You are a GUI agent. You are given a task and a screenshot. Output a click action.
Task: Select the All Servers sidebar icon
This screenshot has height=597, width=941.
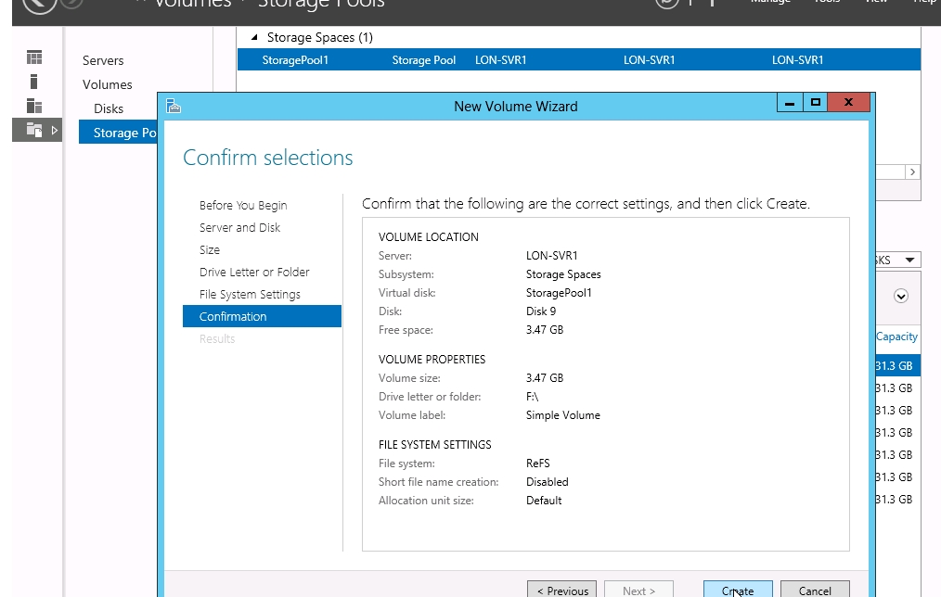tap(34, 106)
